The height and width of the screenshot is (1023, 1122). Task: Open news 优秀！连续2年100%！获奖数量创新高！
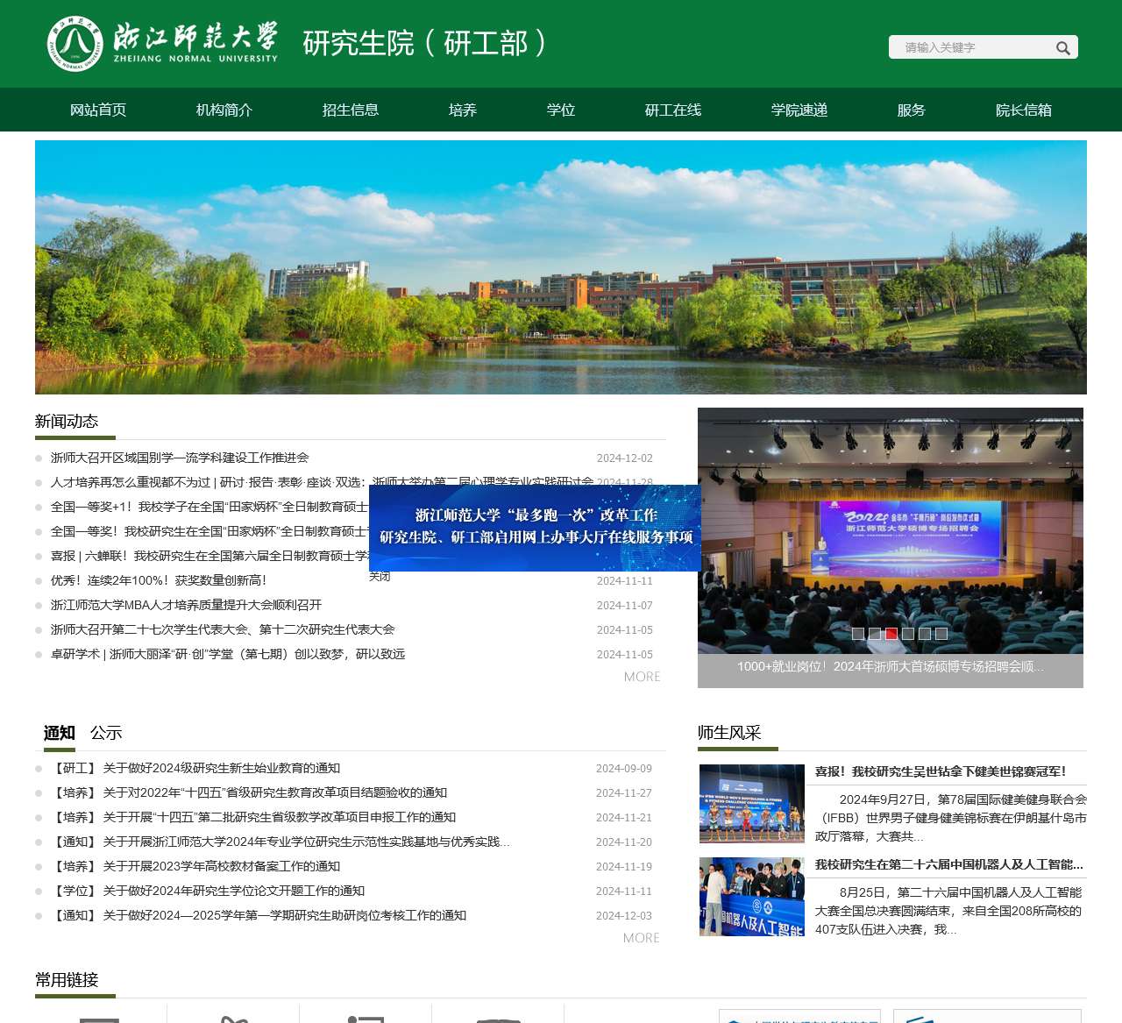pyautogui.click(x=159, y=580)
